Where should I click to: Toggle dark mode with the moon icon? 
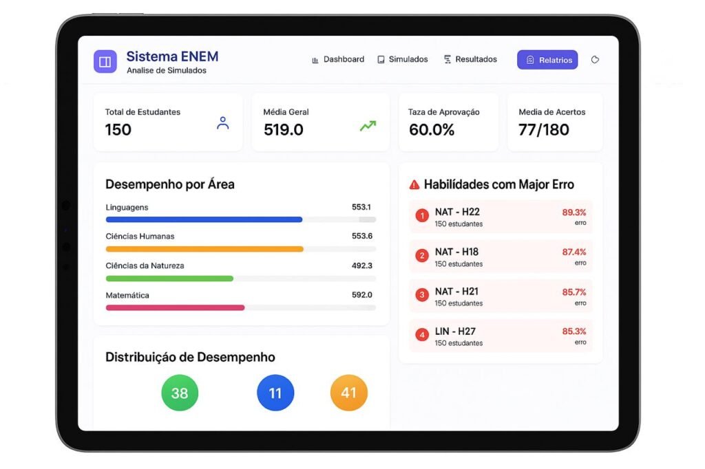[596, 60]
